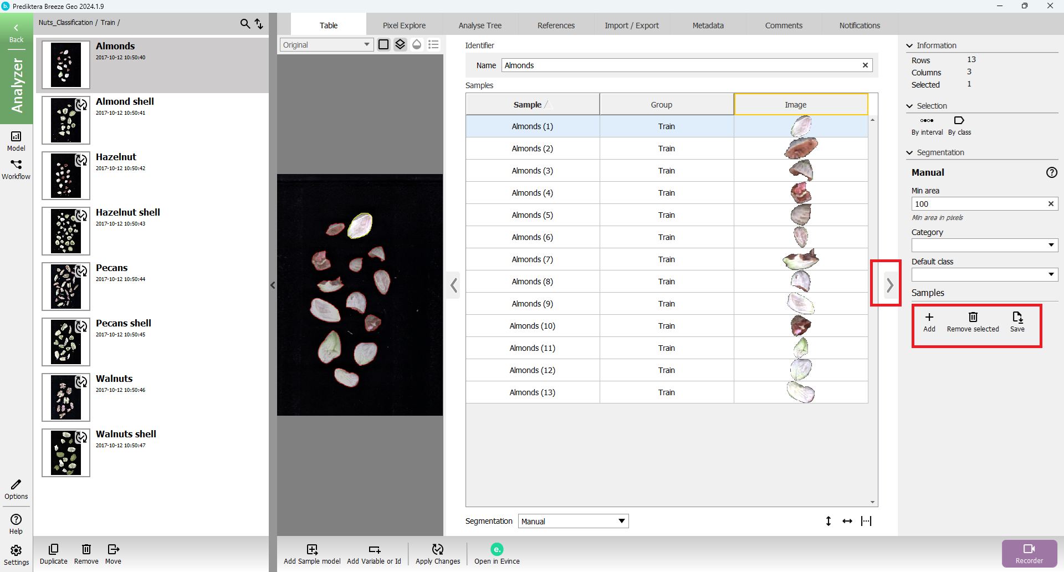Open the Analyse Tree tab
This screenshot has width=1064, height=572.
(480, 25)
